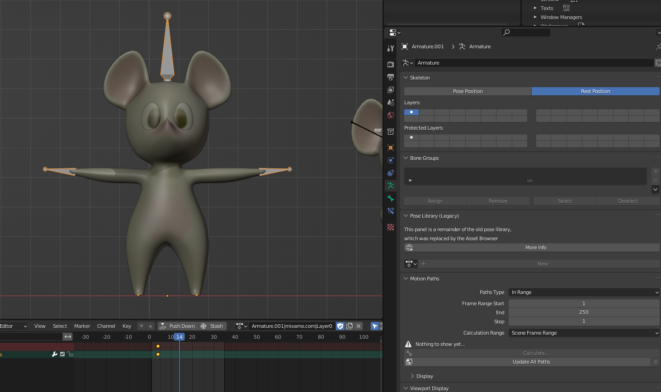The height and width of the screenshot is (392, 661).
Task: Click frame 50 on the timeline ruler
Action: click(256, 337)
